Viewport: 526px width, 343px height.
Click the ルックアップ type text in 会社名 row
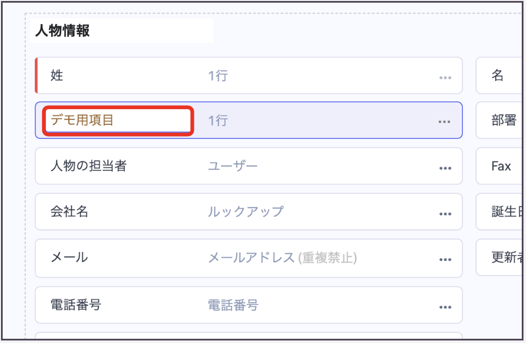pos(246,212)
